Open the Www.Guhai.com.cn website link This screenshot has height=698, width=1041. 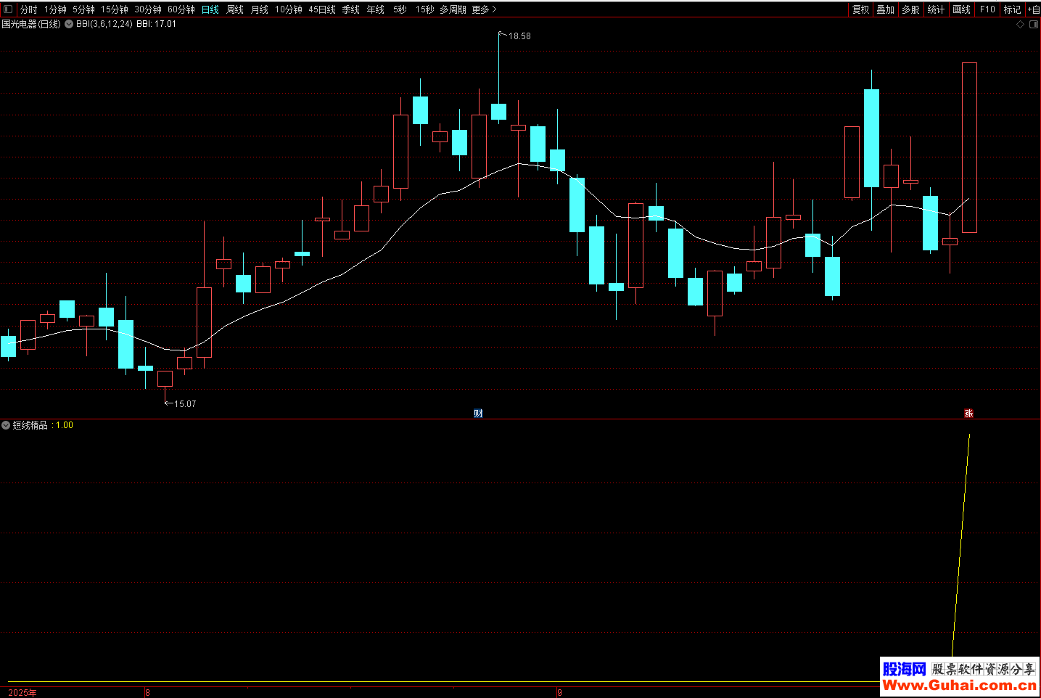(x=959, y=686)
